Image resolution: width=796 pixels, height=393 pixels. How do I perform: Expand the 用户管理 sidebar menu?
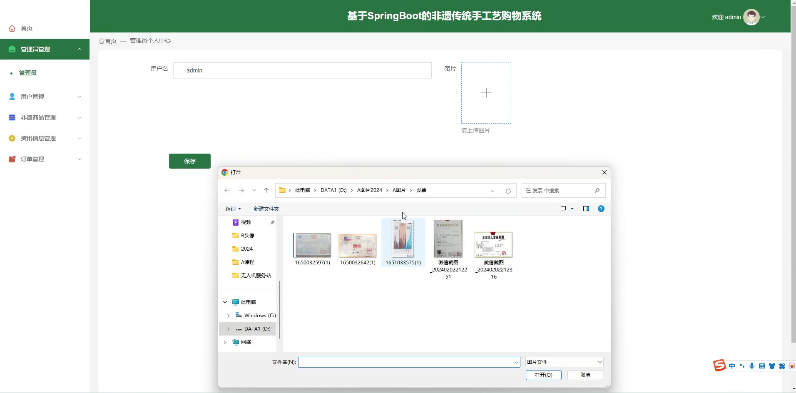(45, 97)
